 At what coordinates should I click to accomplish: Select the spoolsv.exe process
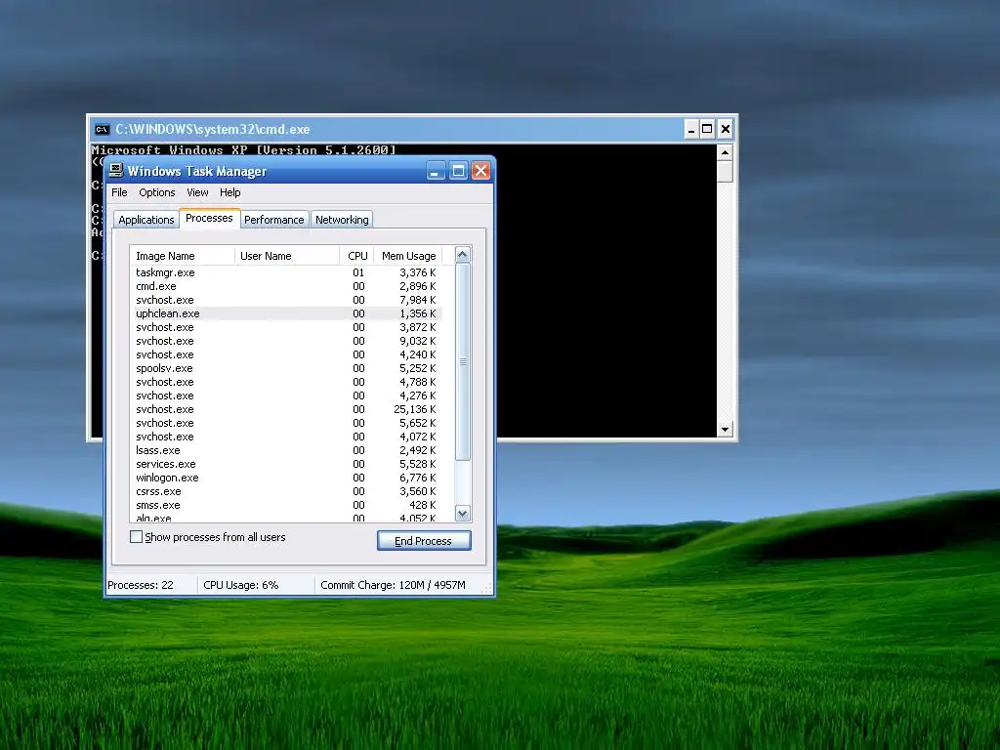286,368
